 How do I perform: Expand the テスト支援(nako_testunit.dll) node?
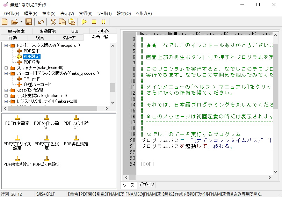coord(6,96)
